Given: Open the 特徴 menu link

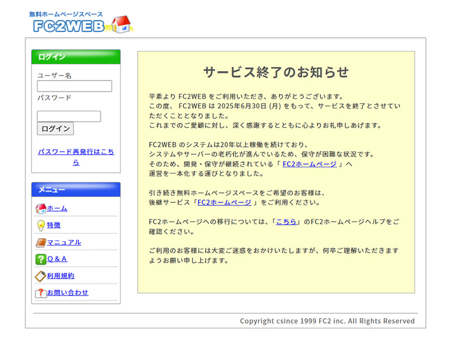Looking at the screenshot, I should (x=54, y=225).
